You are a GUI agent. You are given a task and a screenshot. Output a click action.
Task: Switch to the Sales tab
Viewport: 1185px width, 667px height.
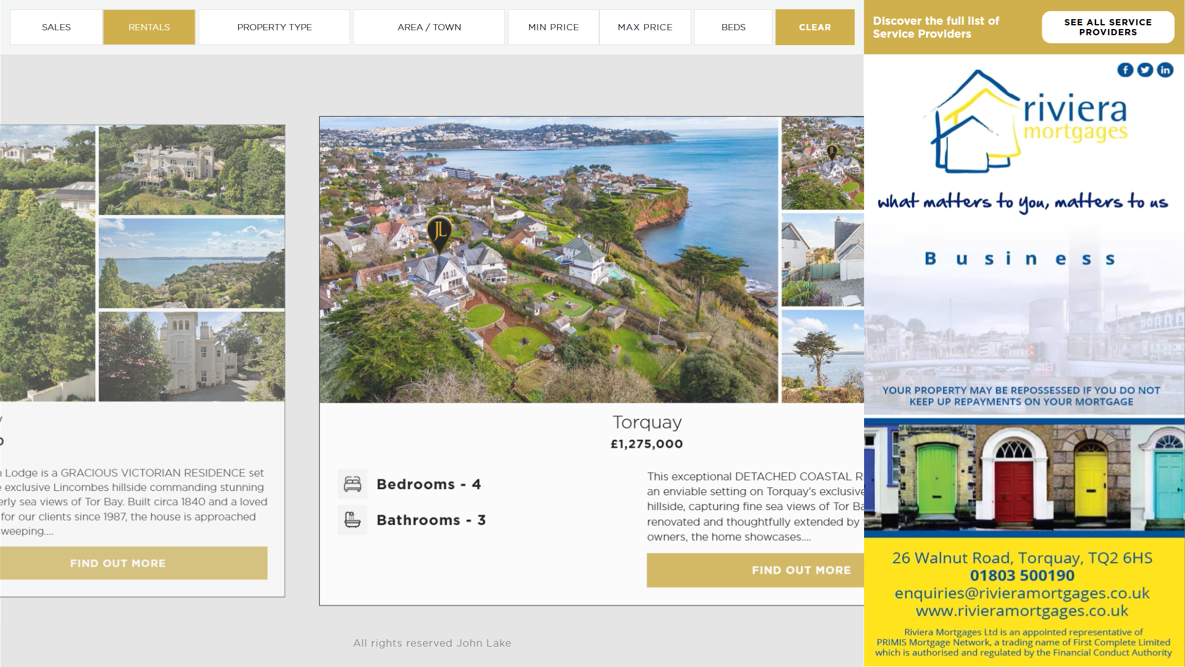(x=56, y=27)
